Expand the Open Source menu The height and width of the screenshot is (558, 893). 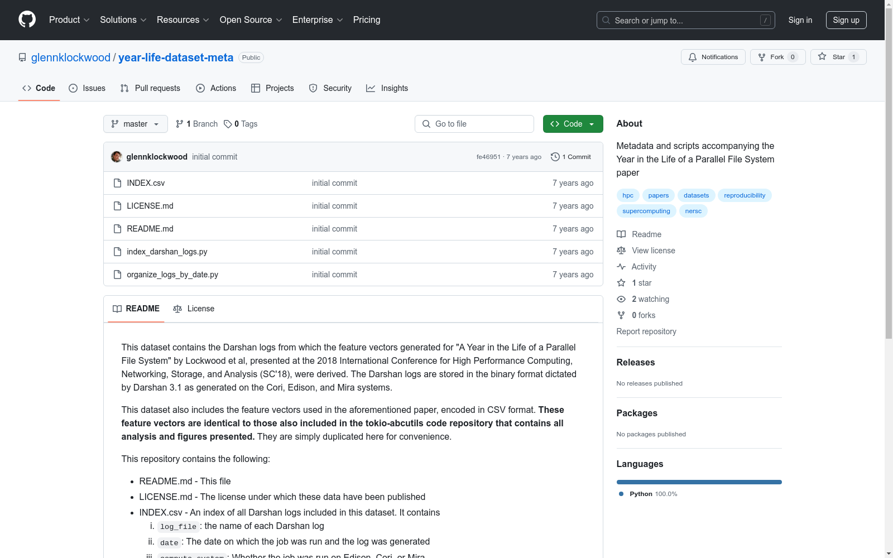pyautogui.click(x=251, y=20)
